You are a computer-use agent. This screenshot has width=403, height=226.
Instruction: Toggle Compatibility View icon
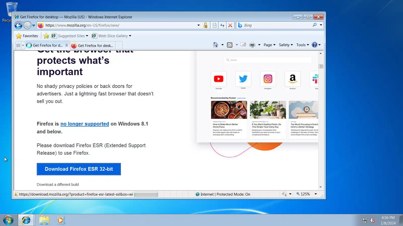tap(215, 25)
